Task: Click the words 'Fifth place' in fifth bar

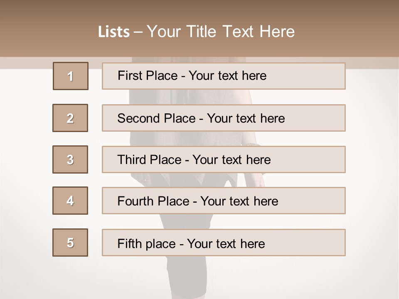Action: [147, 244]
